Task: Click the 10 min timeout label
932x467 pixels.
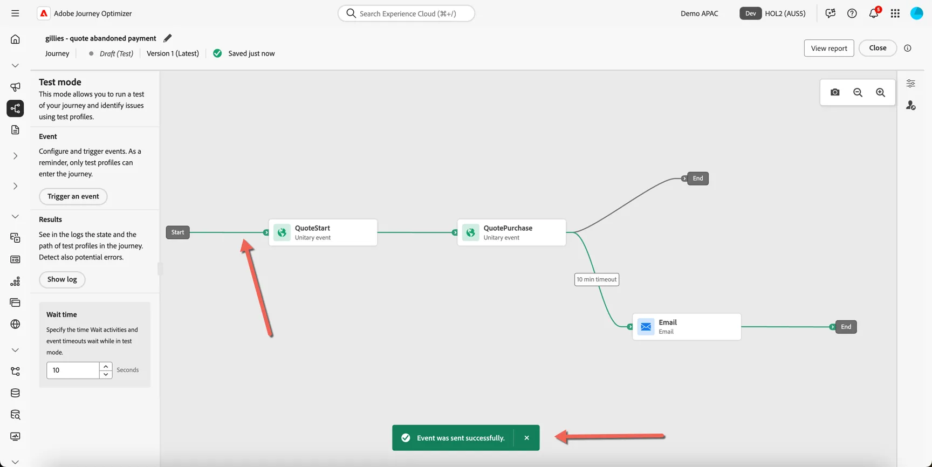Action: point(597,279)
